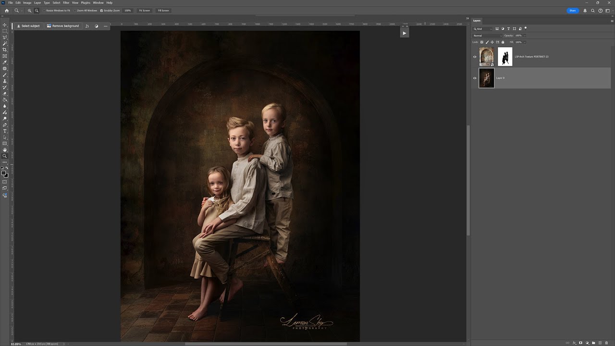Image resolution: width=615 pixels, height=346 pixels.
Task: Click the Remove background button
Action: click(63, 26)
